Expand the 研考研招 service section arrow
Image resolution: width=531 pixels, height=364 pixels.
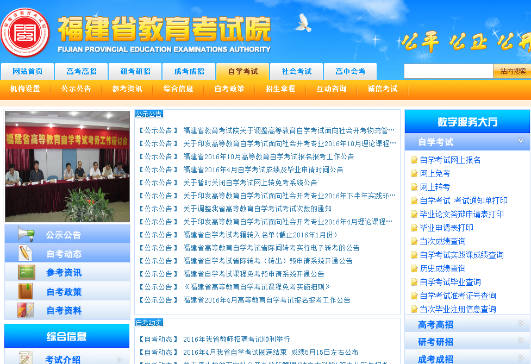[x=521, y=341]
